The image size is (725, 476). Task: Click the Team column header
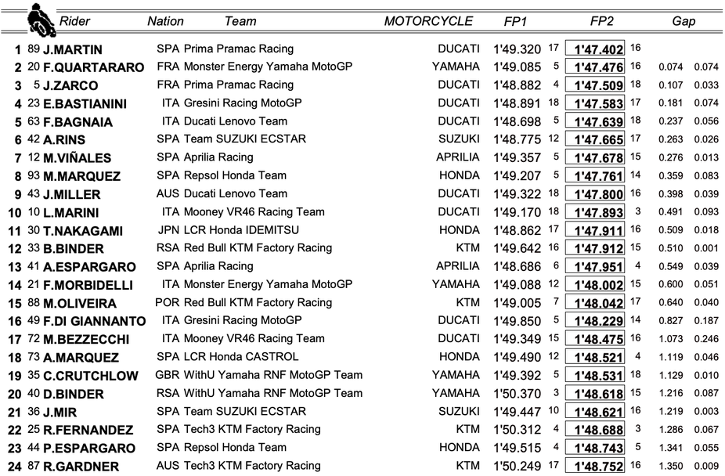click(240, 22)
